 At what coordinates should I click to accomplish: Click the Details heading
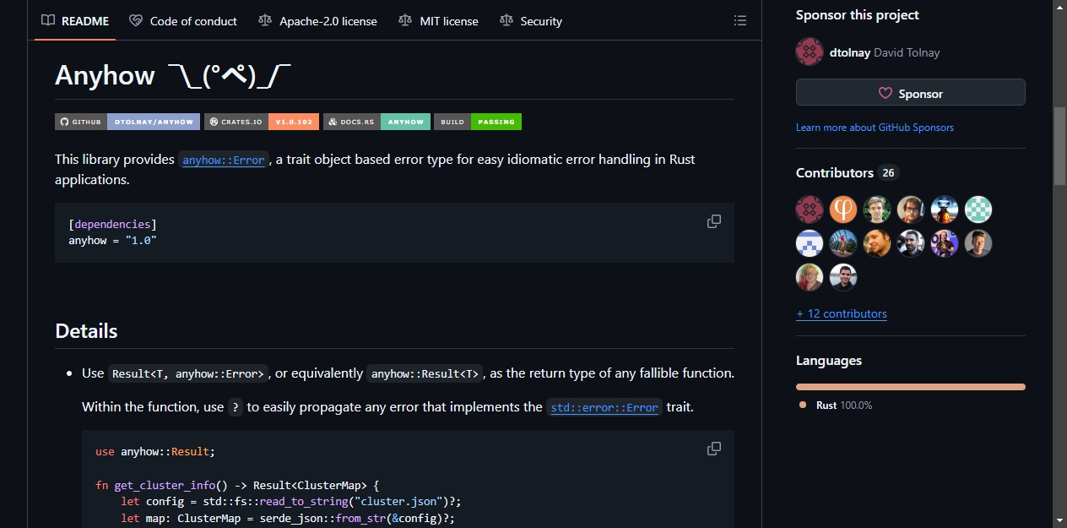(x=86, y=331)
